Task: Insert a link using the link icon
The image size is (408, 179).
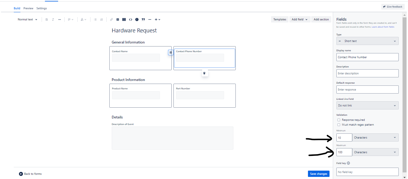Action: pos(111,19)
